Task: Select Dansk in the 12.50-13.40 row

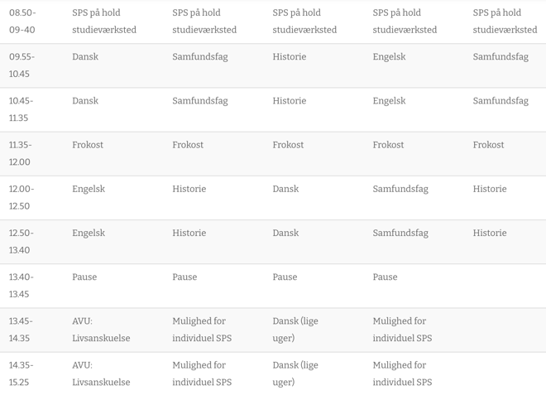Action: (285, 233)
